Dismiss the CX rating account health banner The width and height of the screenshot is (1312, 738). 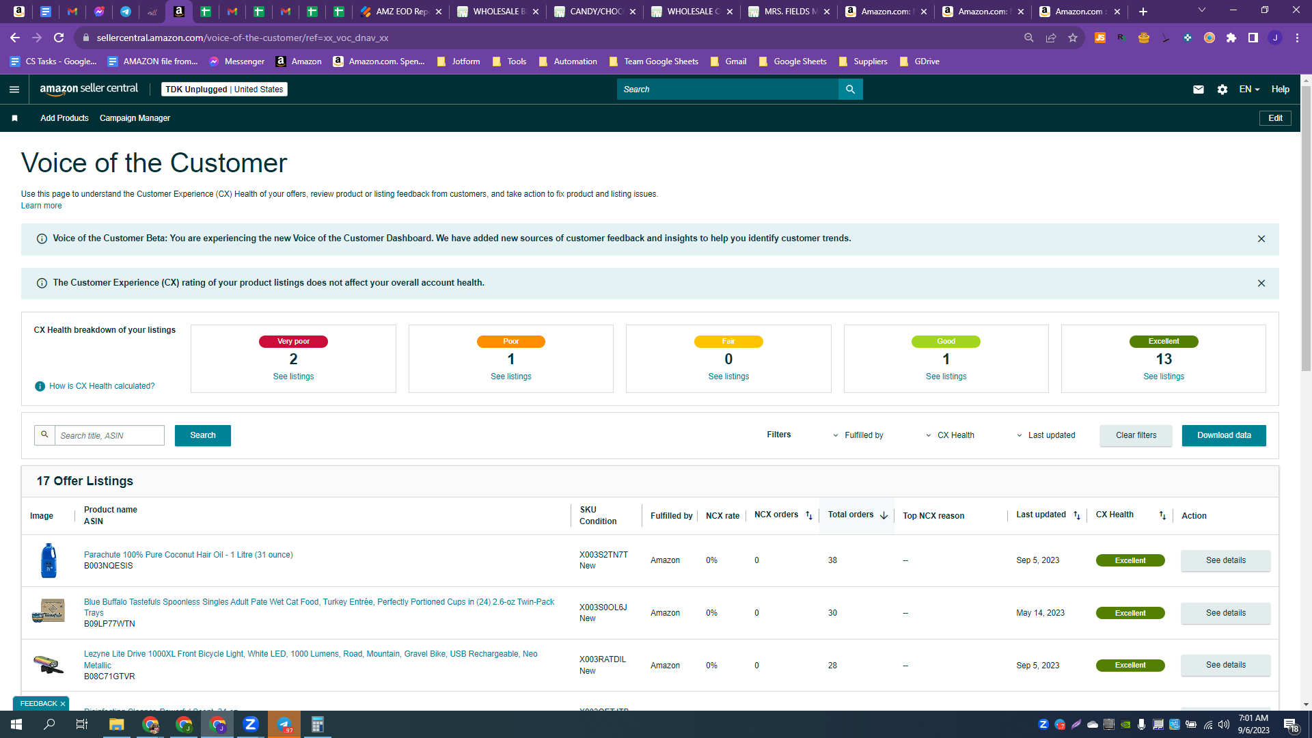pos(1261,284)
